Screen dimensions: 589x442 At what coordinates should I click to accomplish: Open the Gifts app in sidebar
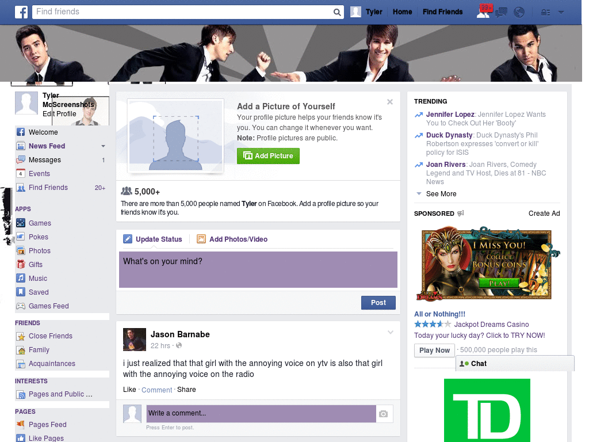pos(36,264)
